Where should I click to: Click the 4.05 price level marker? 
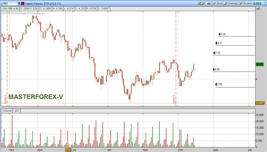216,69
